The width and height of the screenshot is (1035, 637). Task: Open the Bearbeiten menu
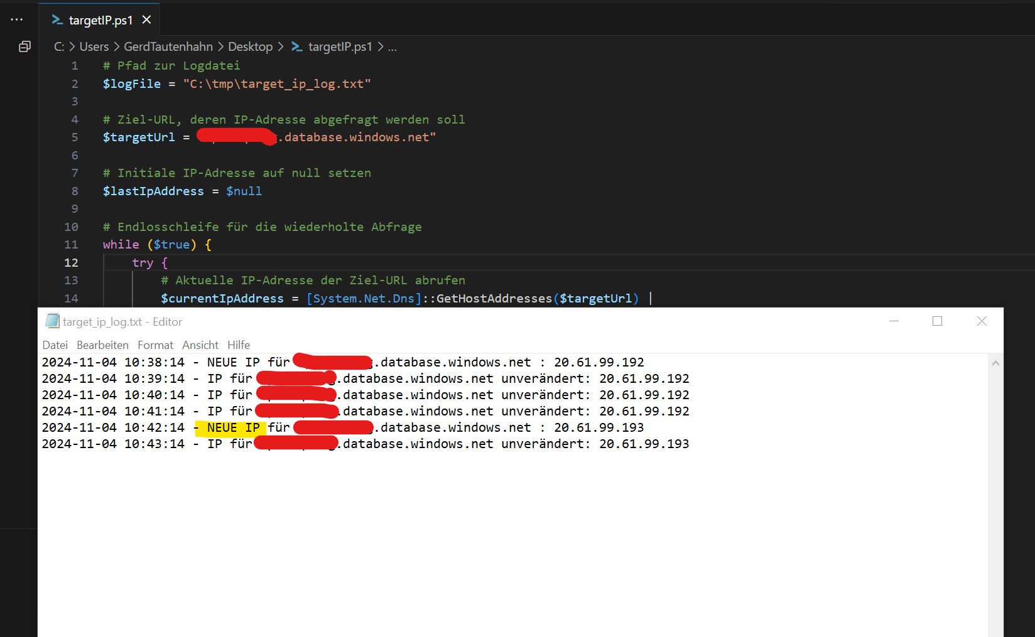tap(102, 345)
